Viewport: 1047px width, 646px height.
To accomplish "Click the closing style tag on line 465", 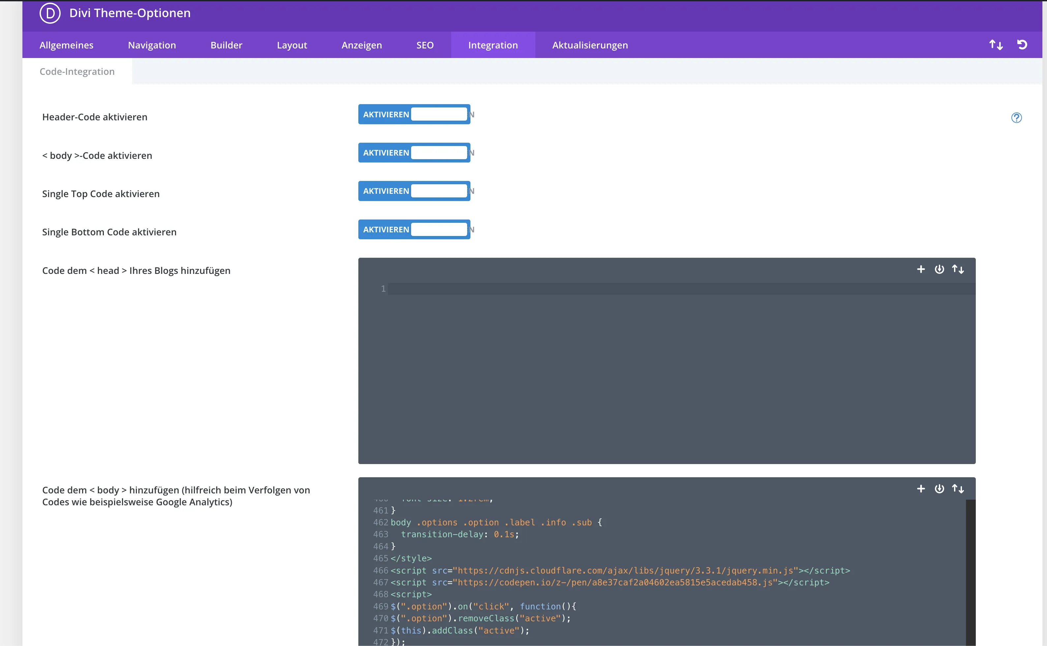I will click(x=411, y=558).
